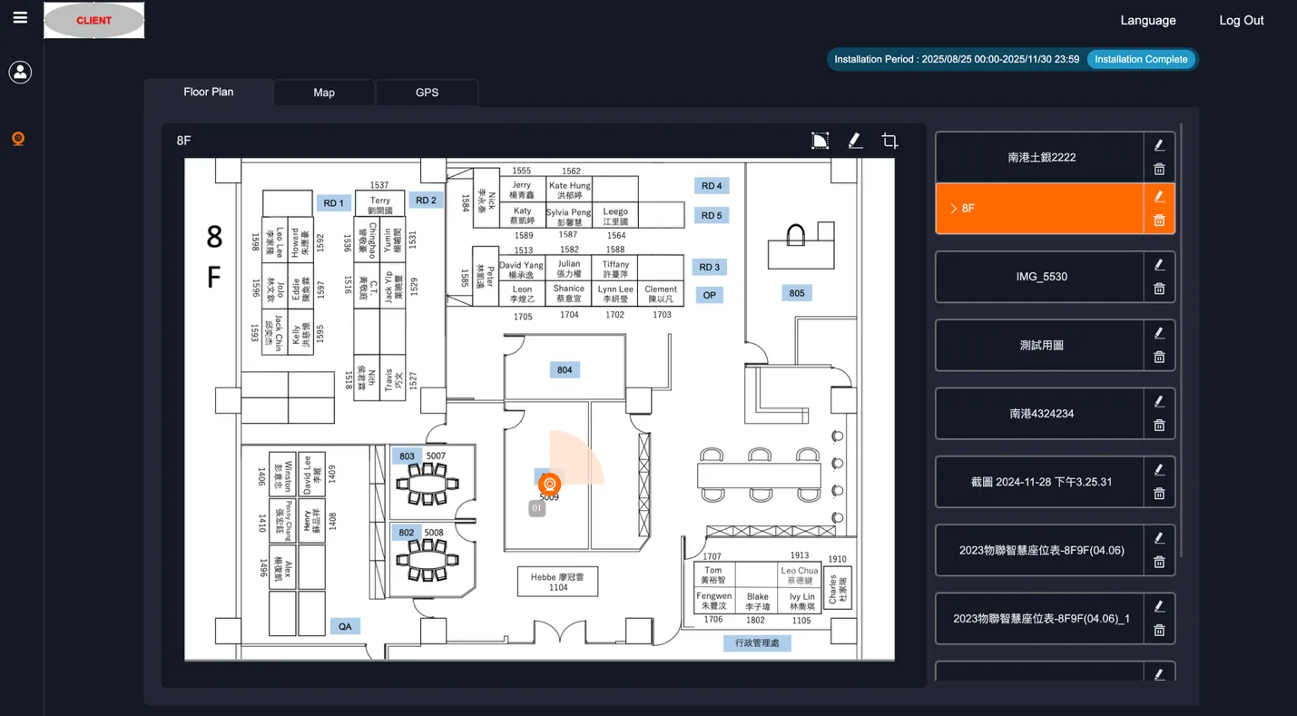
Task: Switch to the GPS tab
Action: [427, 92]
